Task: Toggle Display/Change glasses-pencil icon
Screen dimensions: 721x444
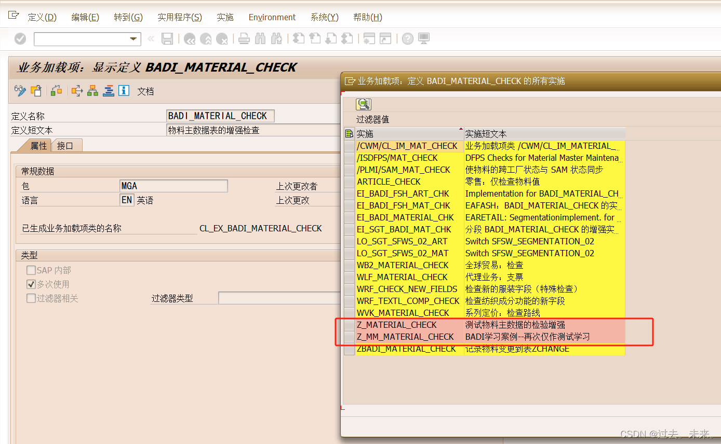Action: [20, 91]
